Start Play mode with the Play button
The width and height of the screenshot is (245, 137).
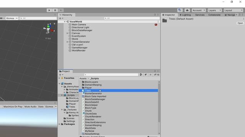pos(49,10)
